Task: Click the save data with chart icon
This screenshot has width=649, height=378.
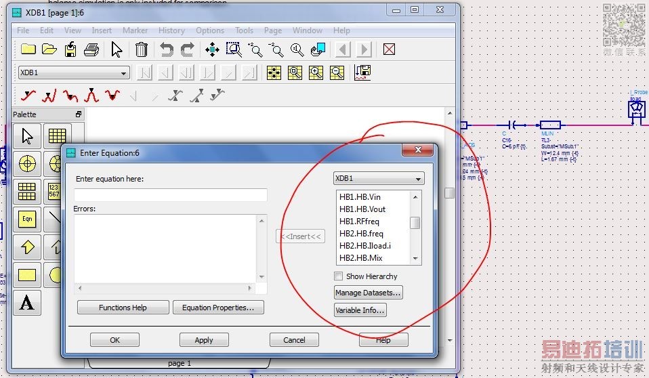Action: 362,72
